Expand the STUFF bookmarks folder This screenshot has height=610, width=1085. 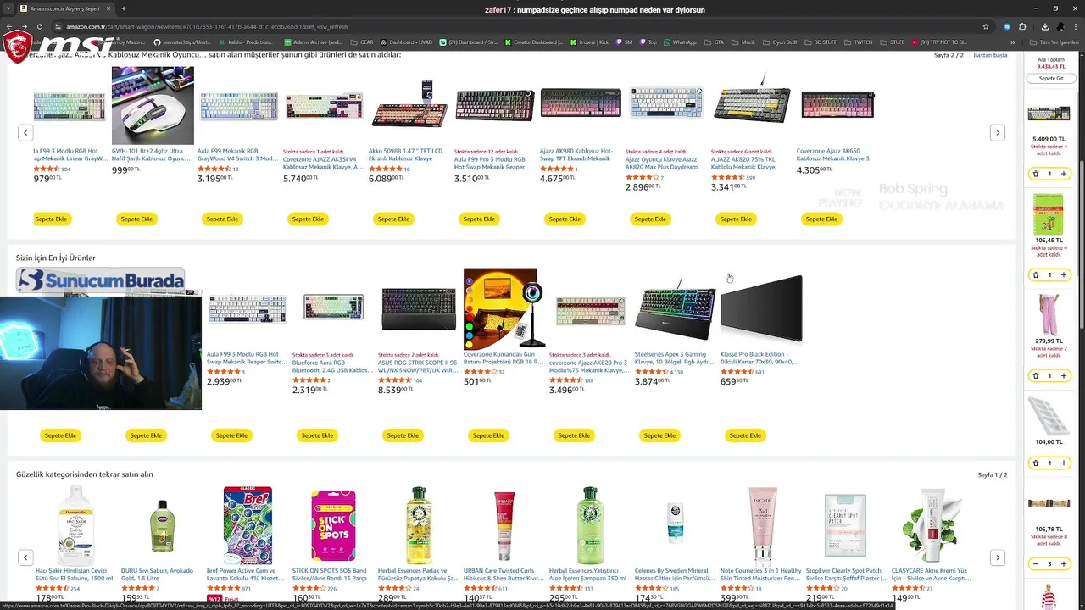pos(893,42)
